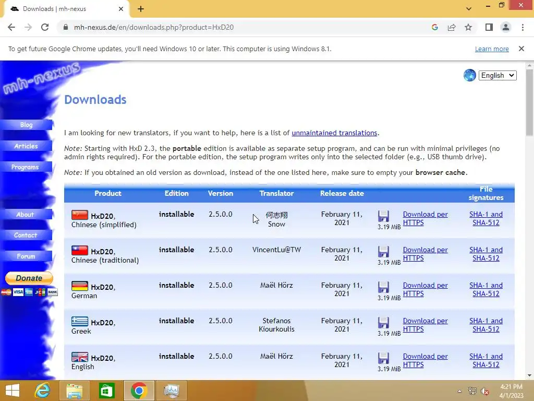This screenshot has height=401, width=534.
Task: Go back to the previous page
Action: (11, 27)
